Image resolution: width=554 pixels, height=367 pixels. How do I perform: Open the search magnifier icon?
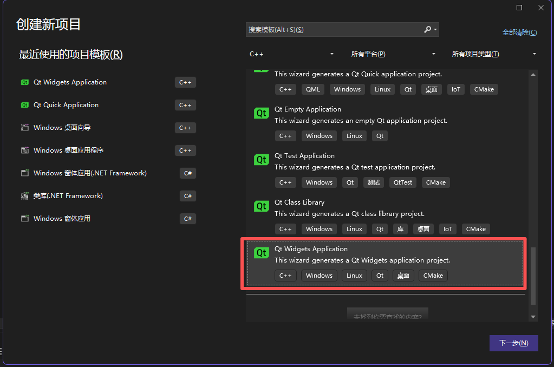(x=428, y=29)
